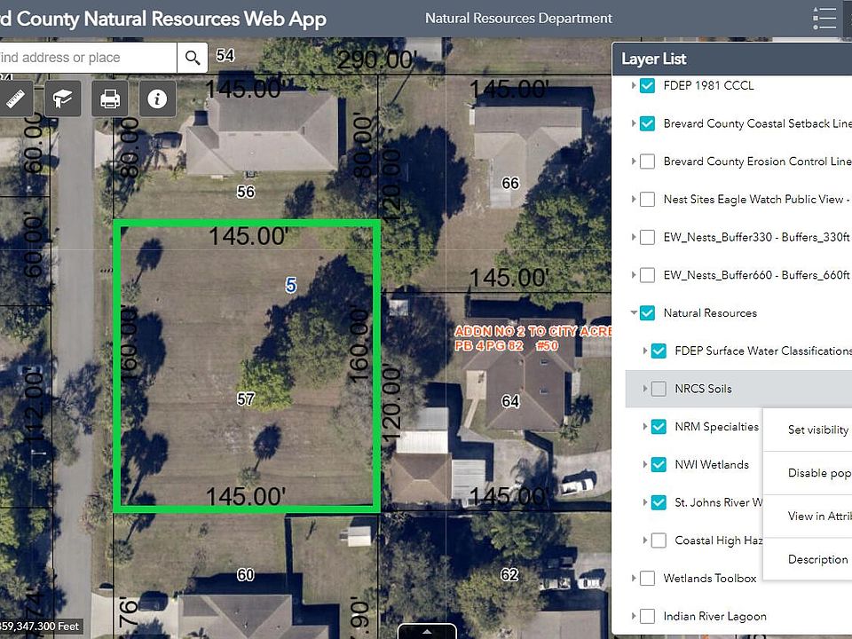852x639 pixels.
Task: Expand the Indian River Lagoon layer
Action: [x=634, y=616]
